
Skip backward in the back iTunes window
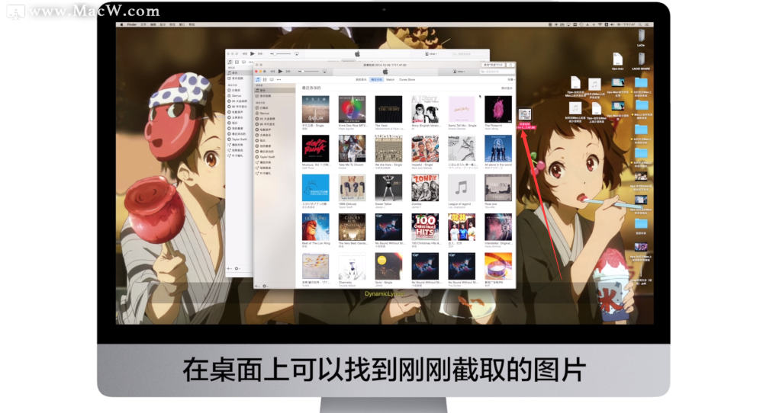[x=245, y=53]
